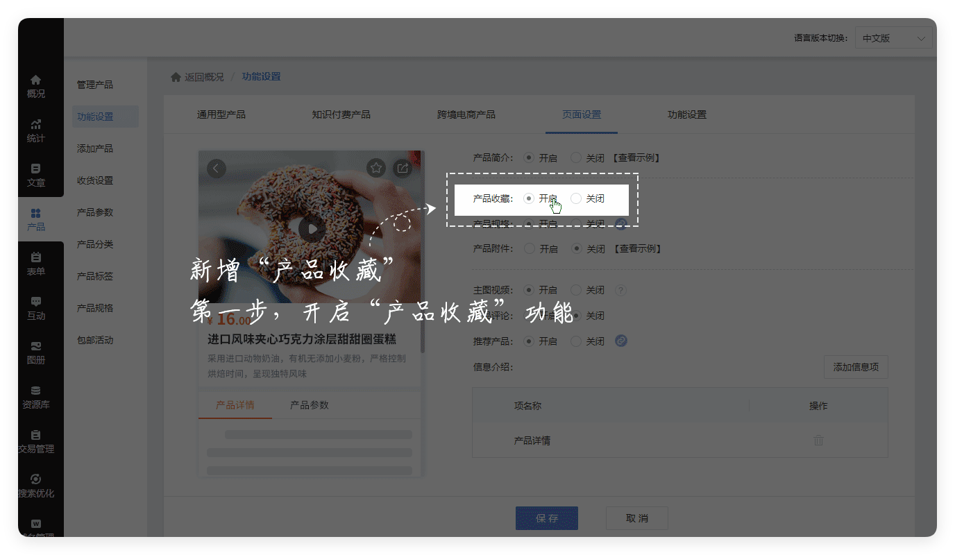Switch to the 功能设置 tab
This screenshot has width=955, height=555.
(687, 114)
